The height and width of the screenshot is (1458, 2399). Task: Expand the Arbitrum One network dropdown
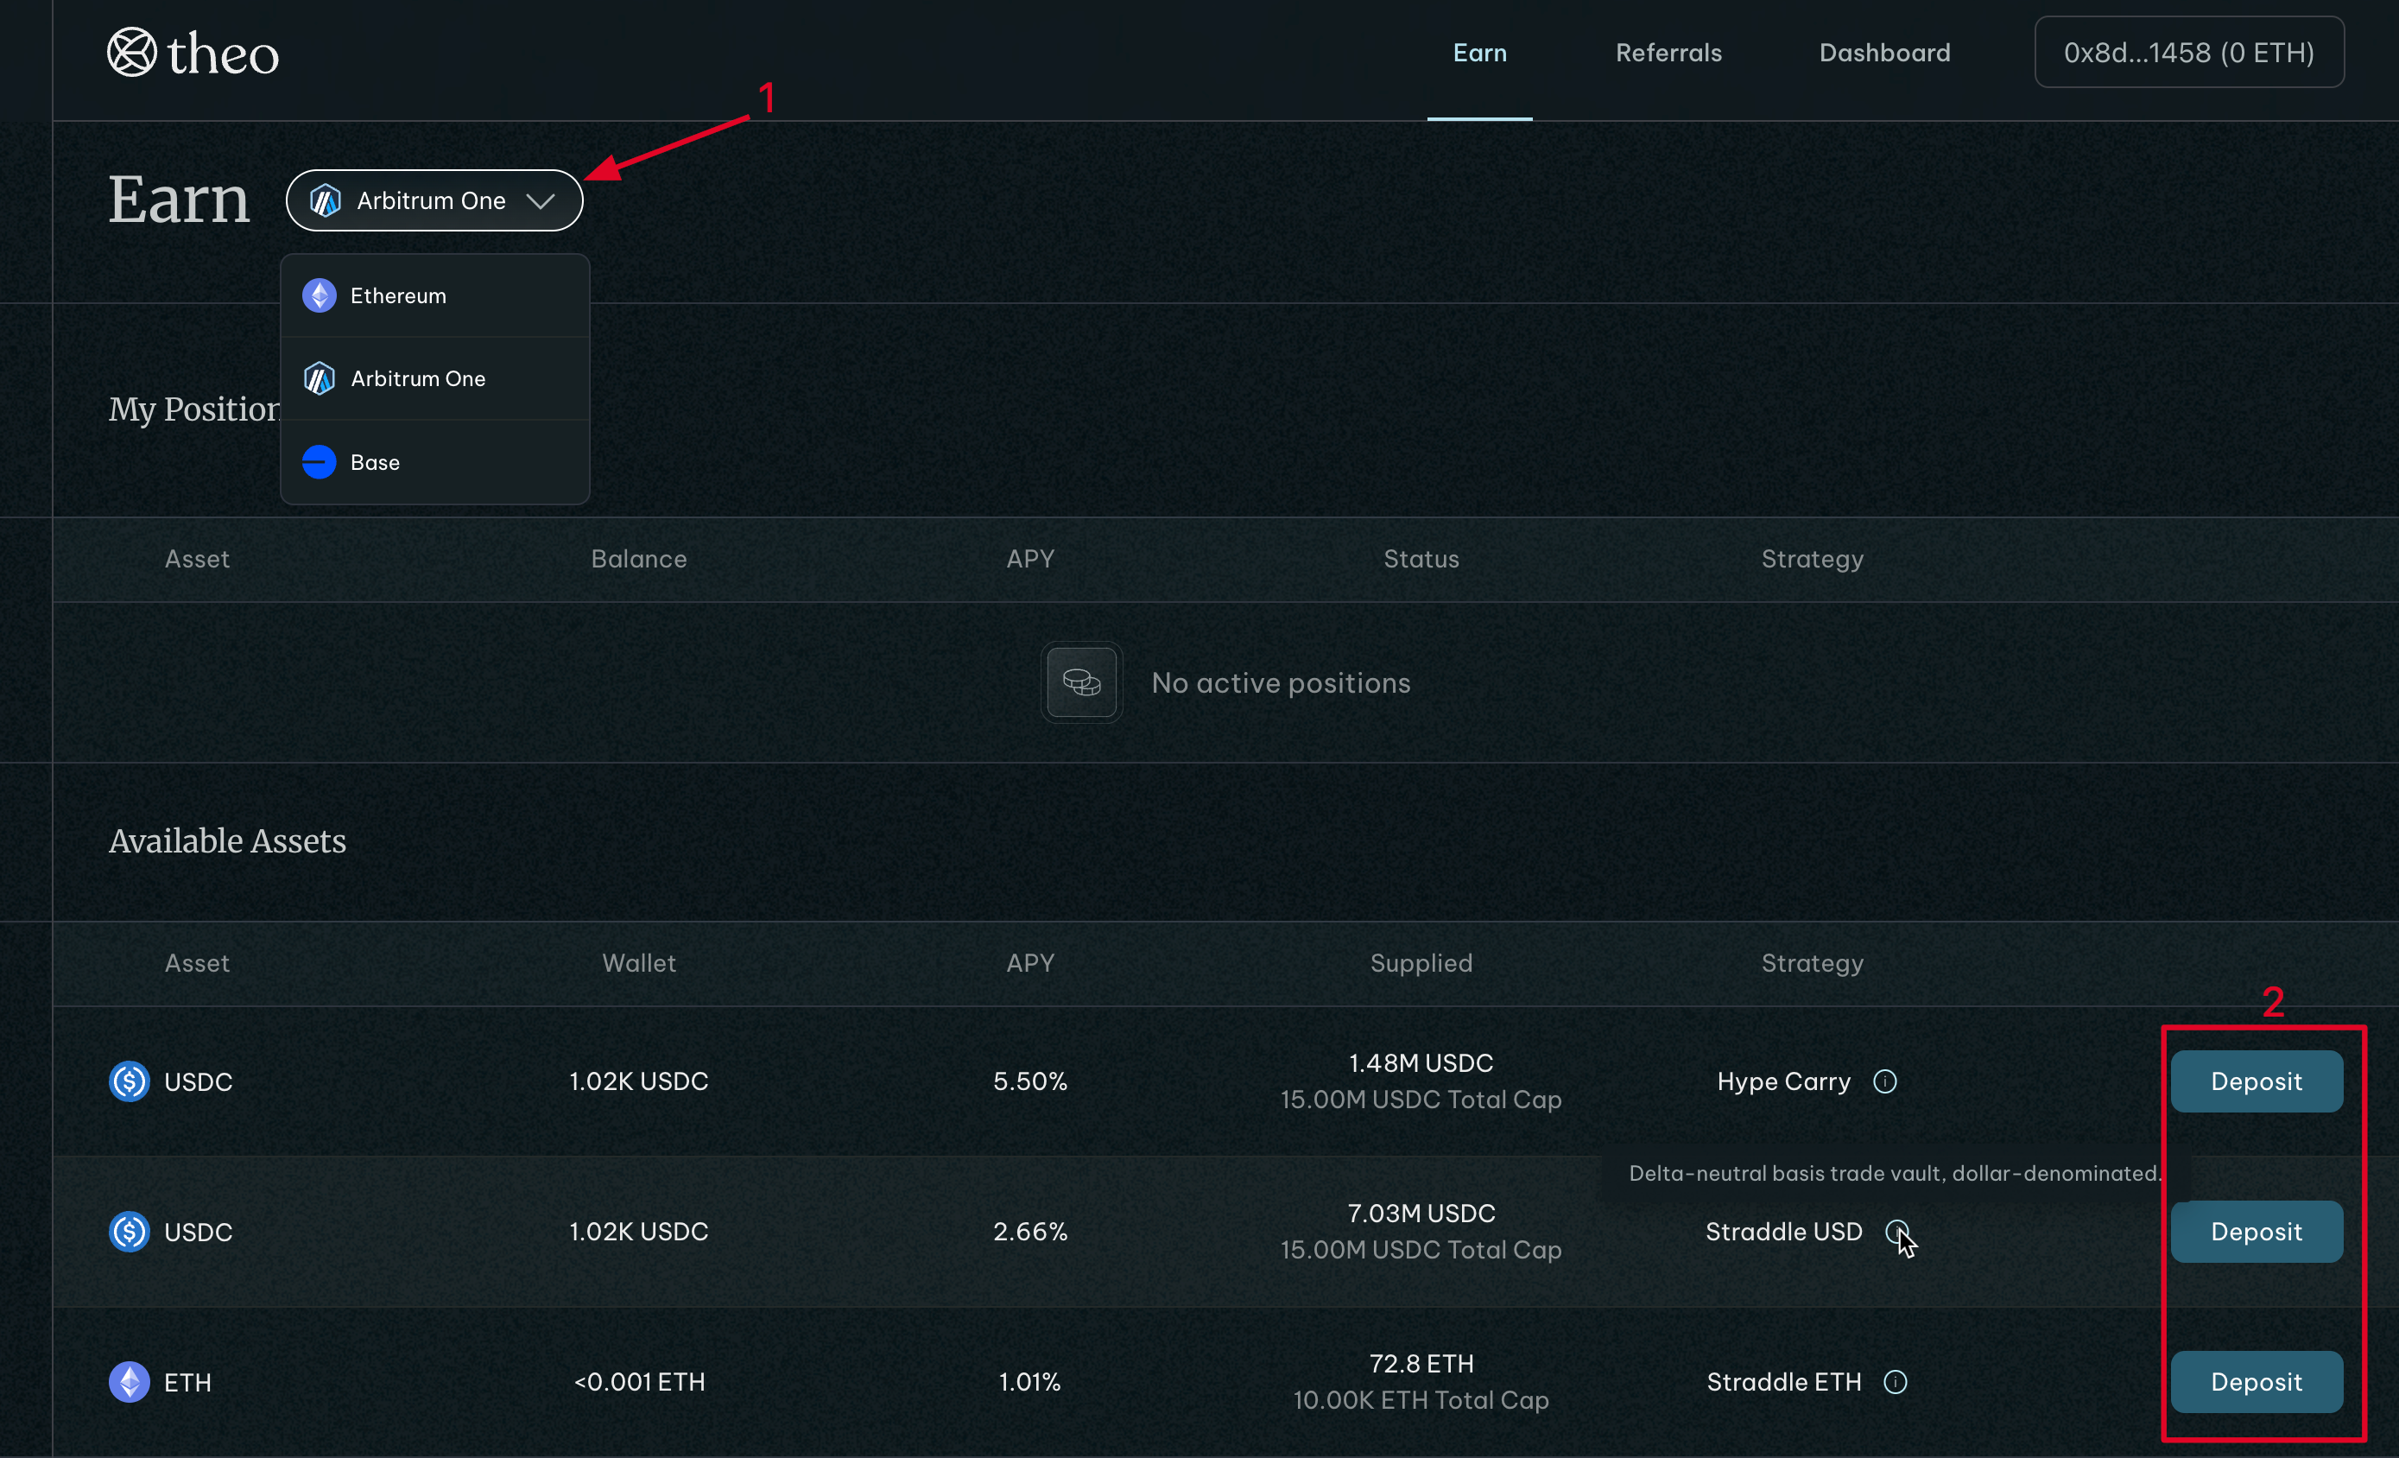pos(431,200)
